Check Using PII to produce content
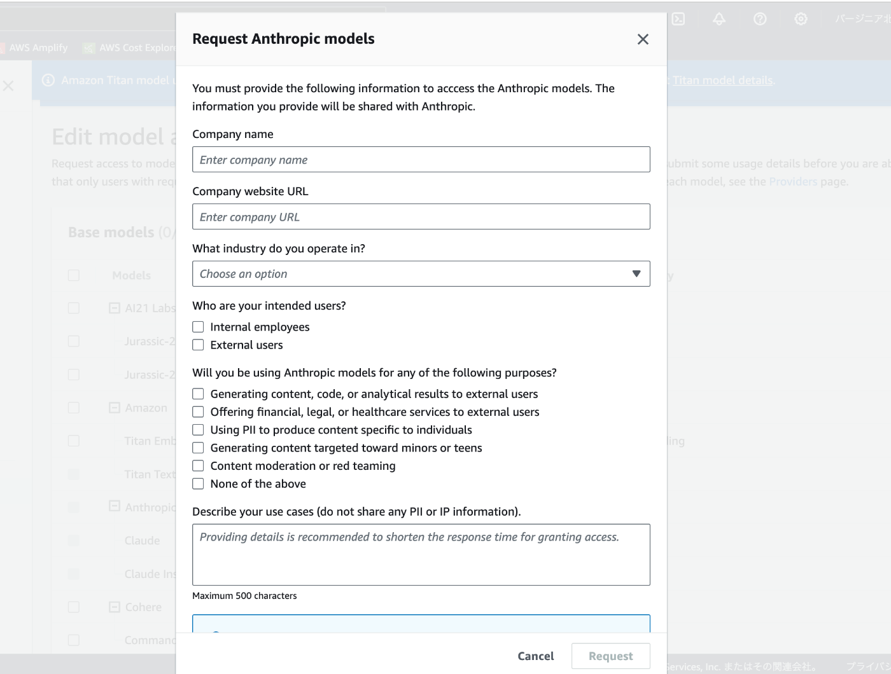The image size is (891, 674). coord(198,430)
